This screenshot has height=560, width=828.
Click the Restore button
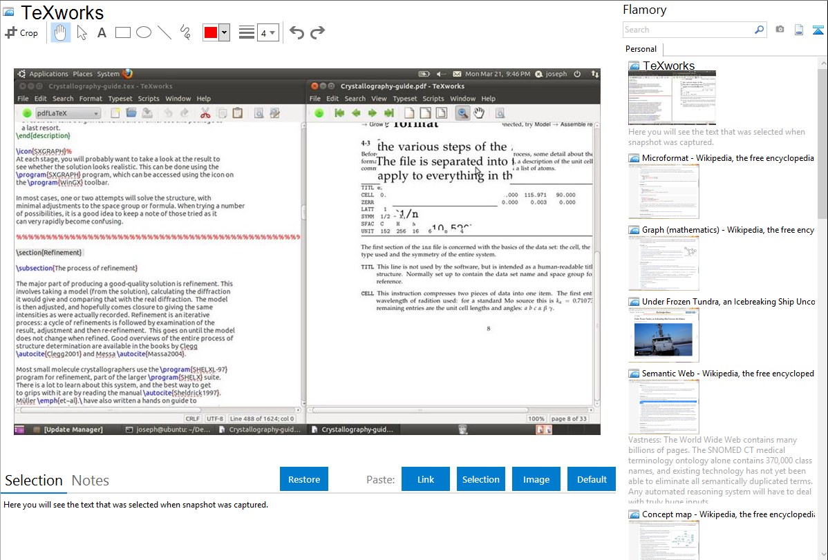(304, 479)
